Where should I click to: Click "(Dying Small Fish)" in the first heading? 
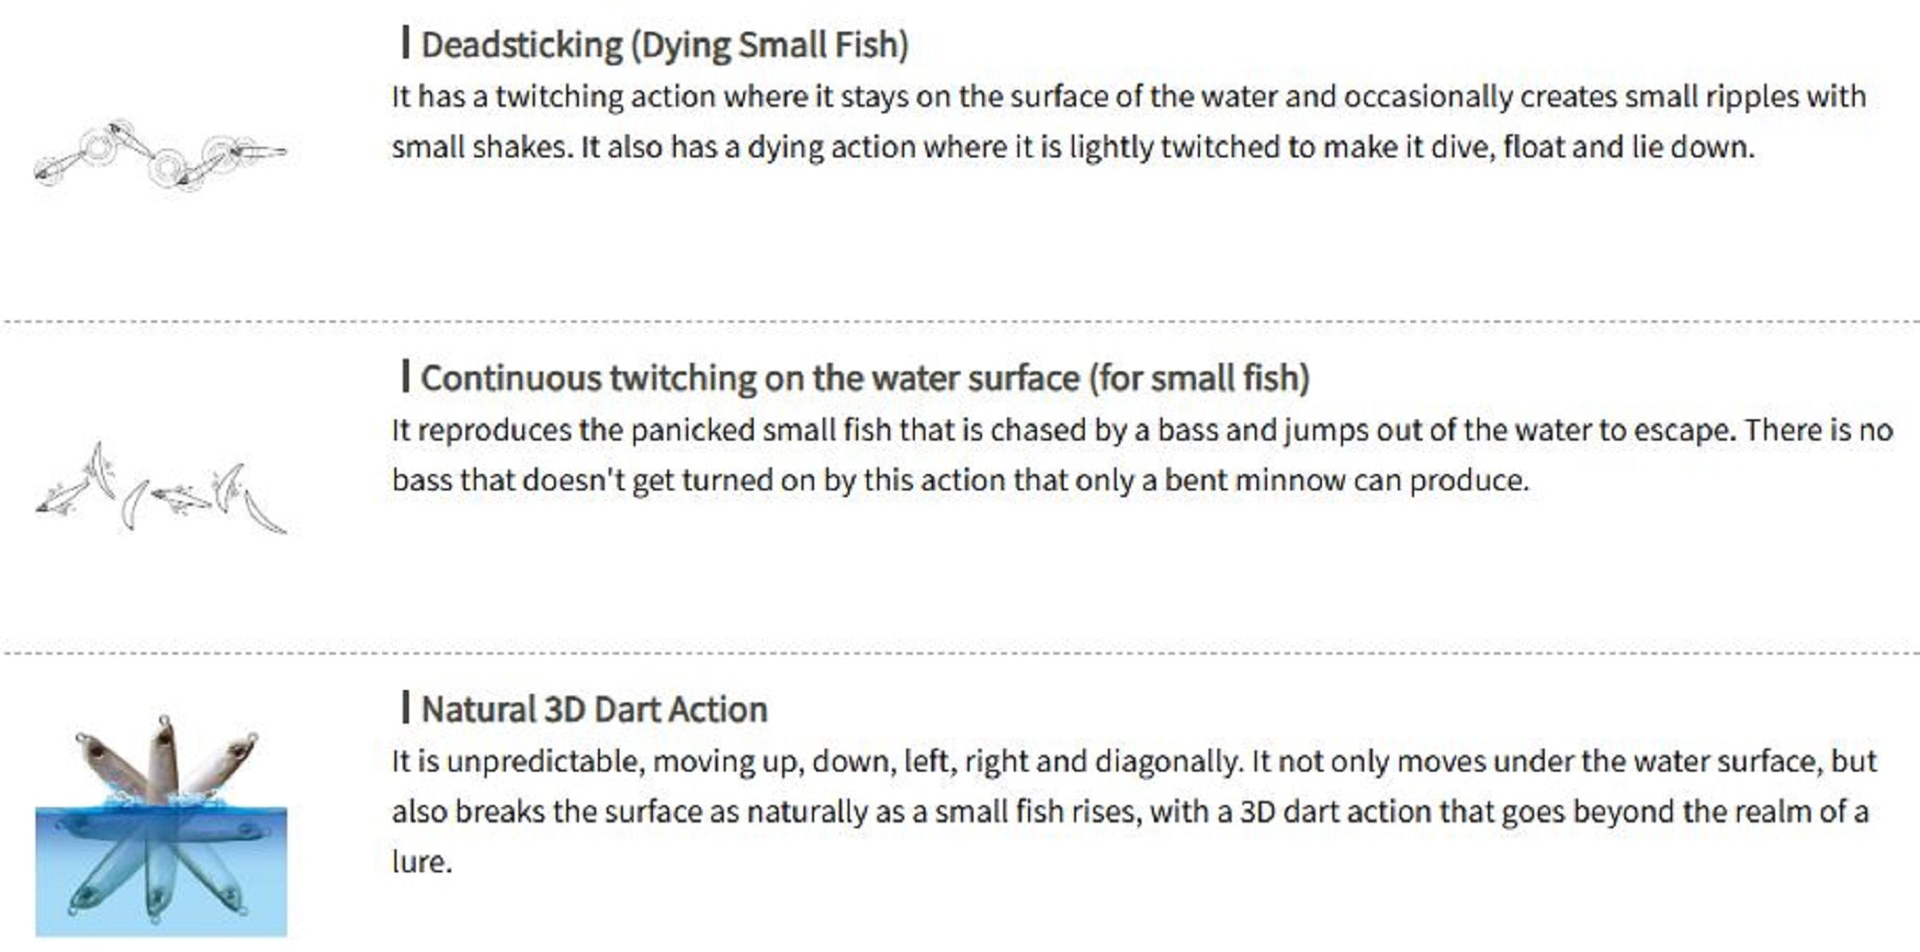click(x=769, y=45)
